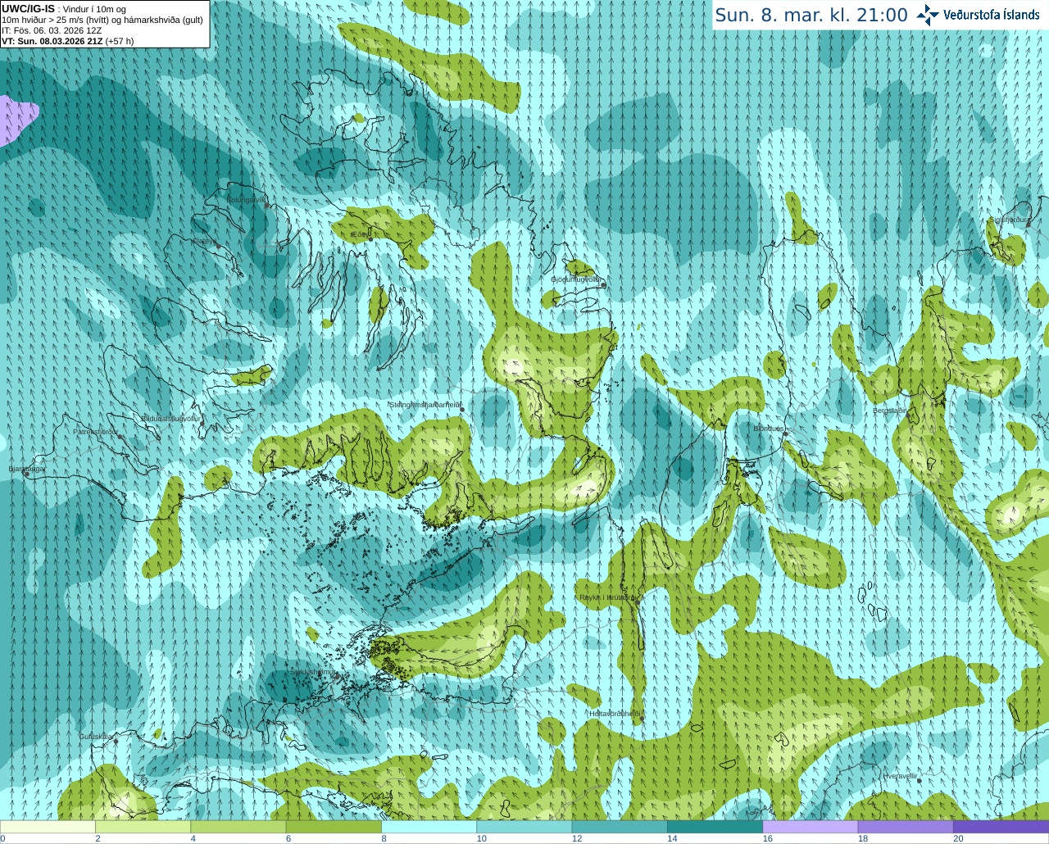Screen dimensions: 1049x844
Task: Click the 'Holtavörðuheiði' place label
Action: tap(615, 714)
